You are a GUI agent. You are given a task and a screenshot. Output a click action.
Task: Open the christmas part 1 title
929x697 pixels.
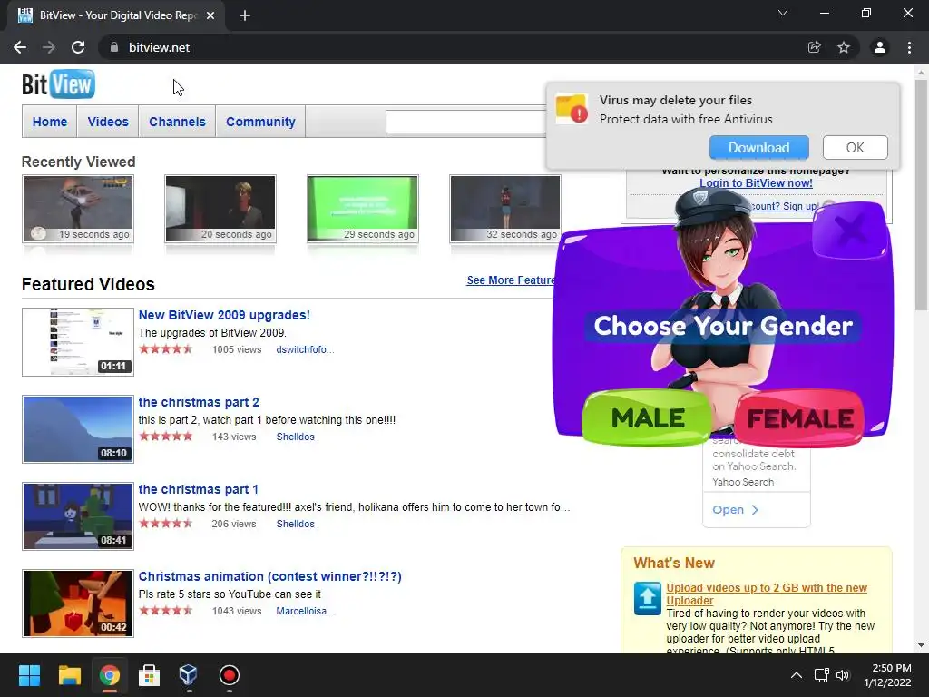tap(198, 489)
